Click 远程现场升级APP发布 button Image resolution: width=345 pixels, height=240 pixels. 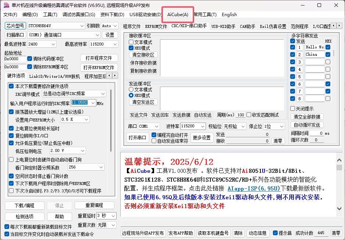coord(143,233)
